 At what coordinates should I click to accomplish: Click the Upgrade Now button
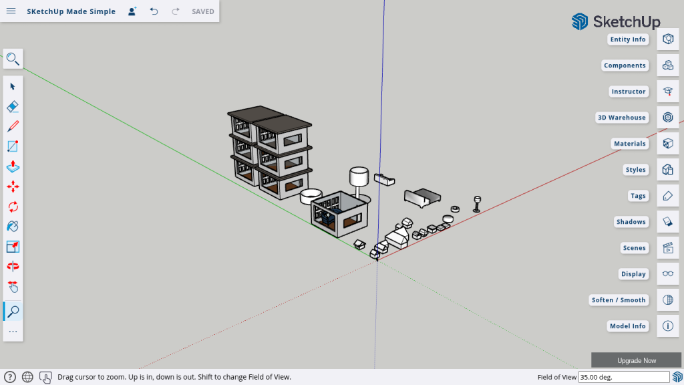coord(636,361)
